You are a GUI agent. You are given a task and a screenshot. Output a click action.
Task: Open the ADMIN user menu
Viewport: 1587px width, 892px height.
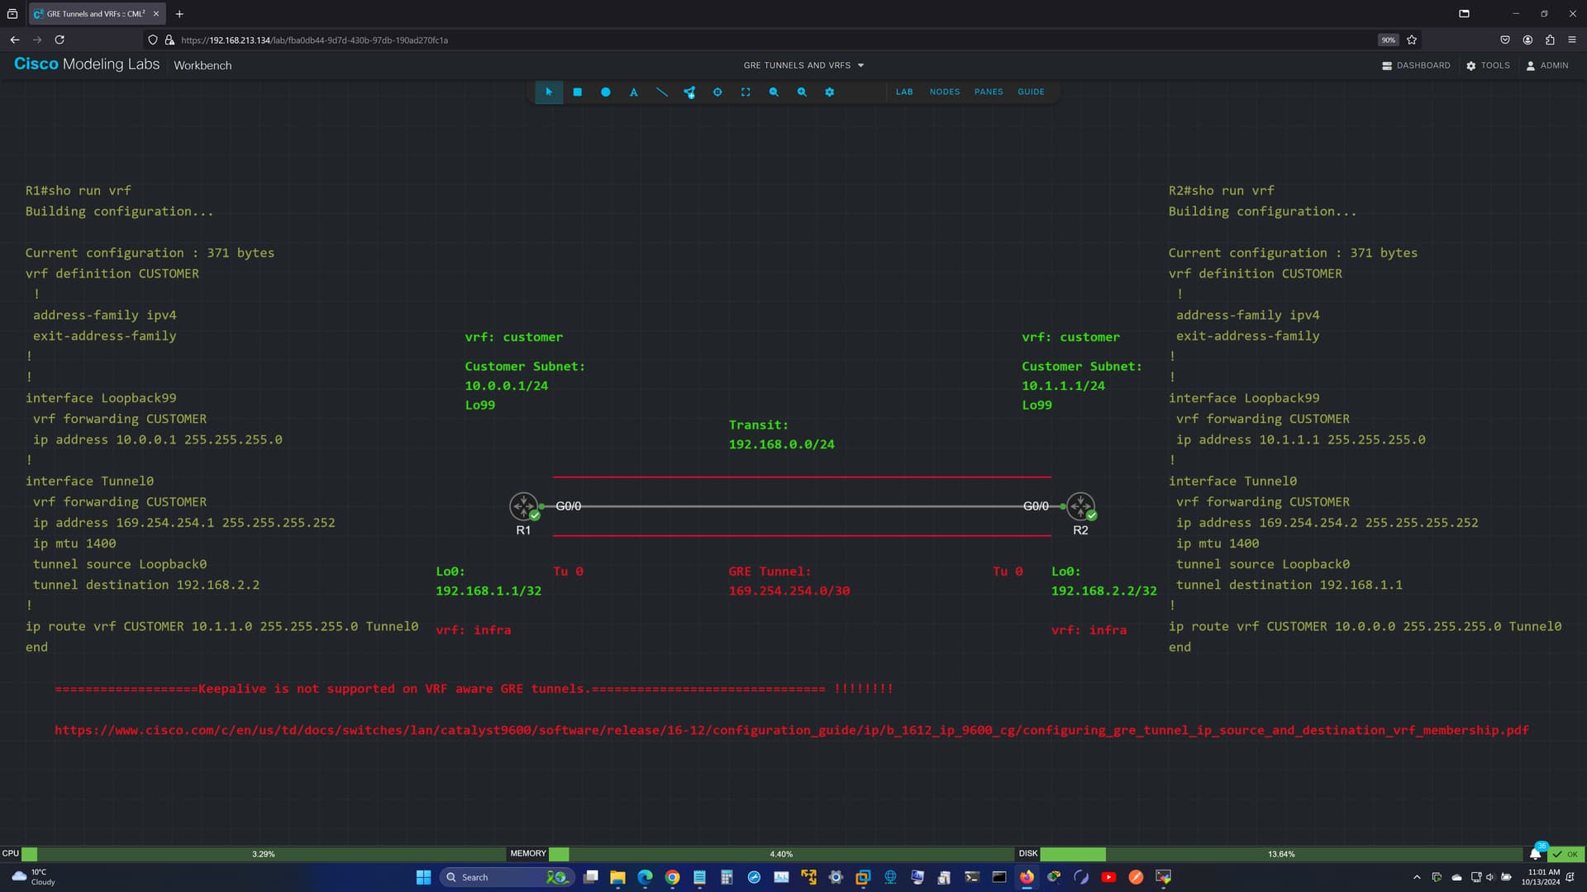(x=1547, y=65)
